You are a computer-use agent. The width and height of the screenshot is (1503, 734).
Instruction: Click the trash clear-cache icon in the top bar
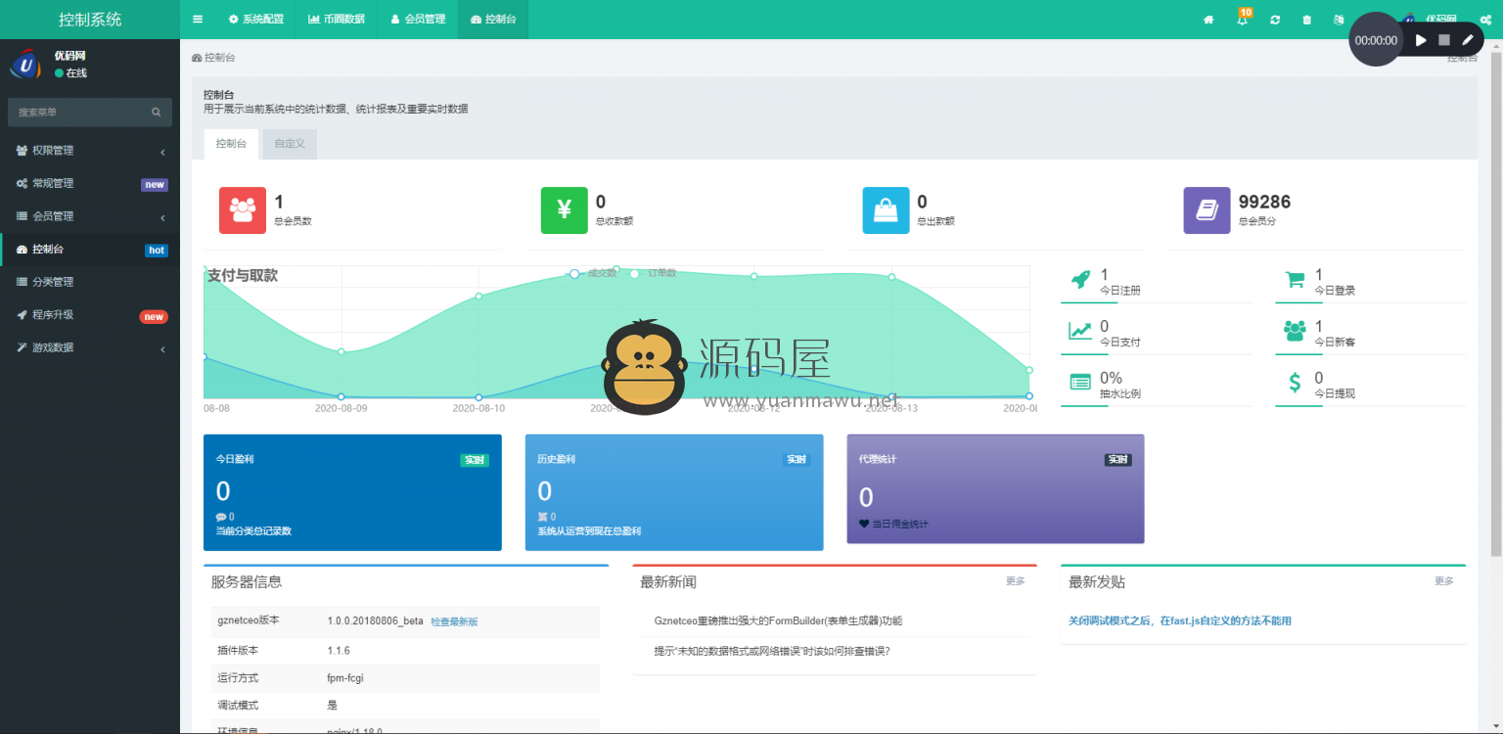[1307, 20]
